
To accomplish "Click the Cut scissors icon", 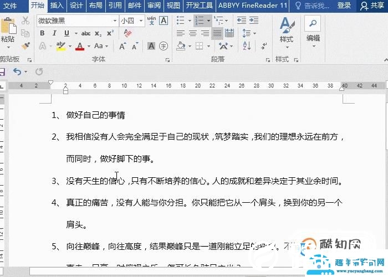I will pos(25,20).
